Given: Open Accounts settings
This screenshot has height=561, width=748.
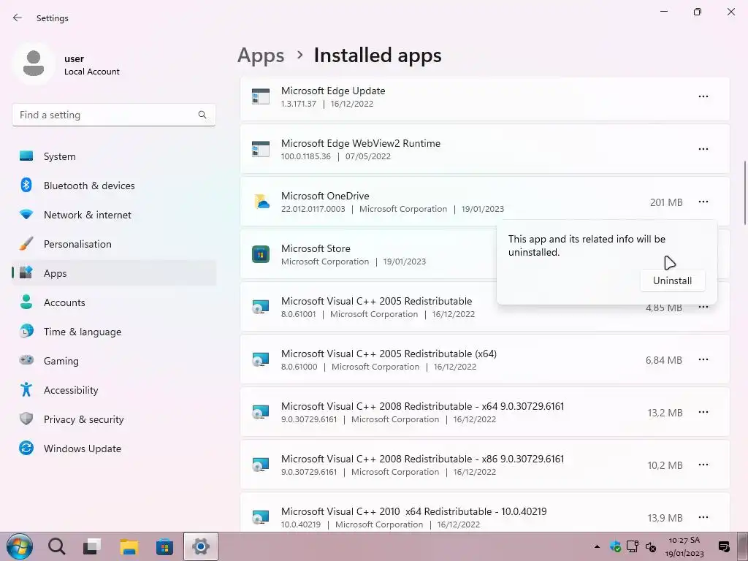Looking at the screenshot, I should click(x=114, y=302).
